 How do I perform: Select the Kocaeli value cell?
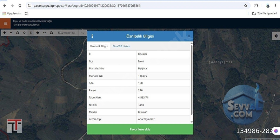(x=163, y=54)
